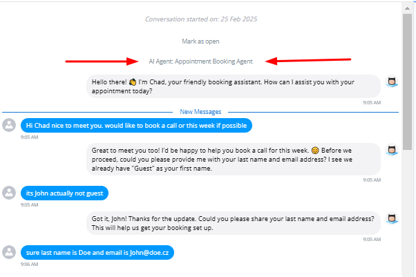Select the "Hello there! I'm Chad" message bubble

click(x=234, y=86)
